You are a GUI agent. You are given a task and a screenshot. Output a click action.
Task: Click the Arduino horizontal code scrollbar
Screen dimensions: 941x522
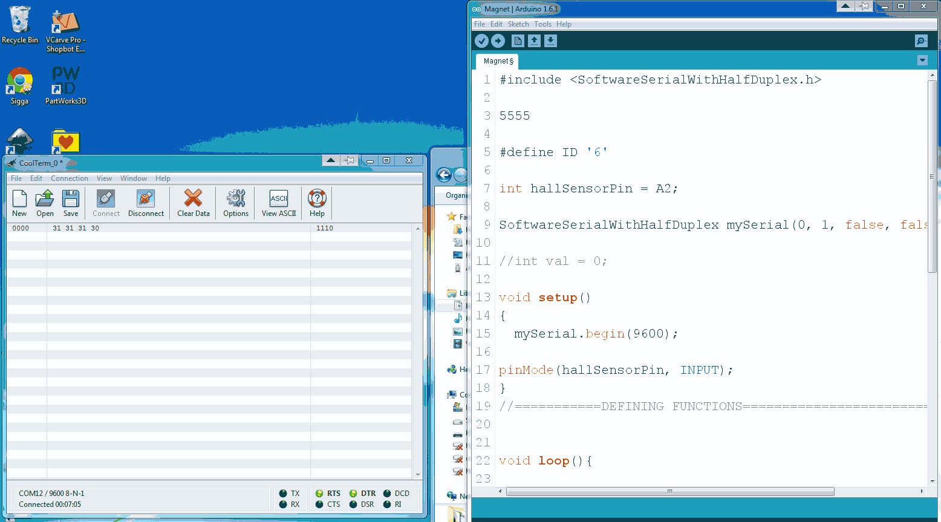click(x=670, y=491)
